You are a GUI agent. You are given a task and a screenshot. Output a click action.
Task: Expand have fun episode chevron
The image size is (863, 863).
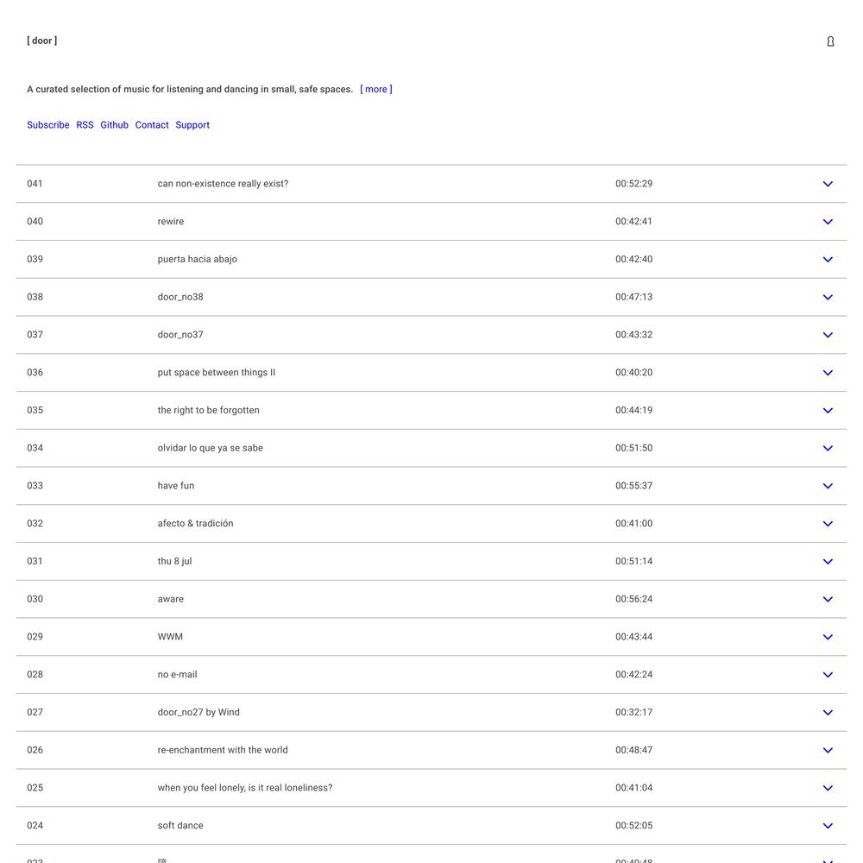[x=828, y=486]
